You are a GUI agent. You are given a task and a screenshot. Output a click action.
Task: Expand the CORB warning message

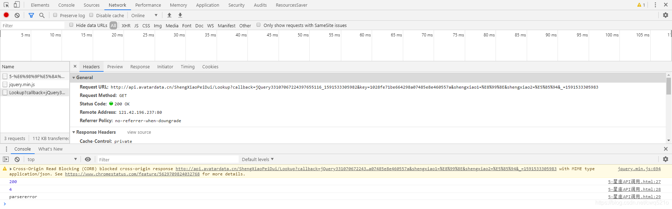tap(11, 169)
